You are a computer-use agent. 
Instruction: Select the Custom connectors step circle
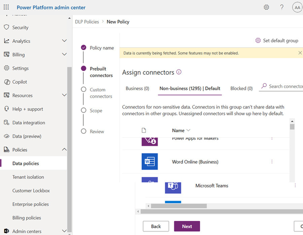pos(83,89)
